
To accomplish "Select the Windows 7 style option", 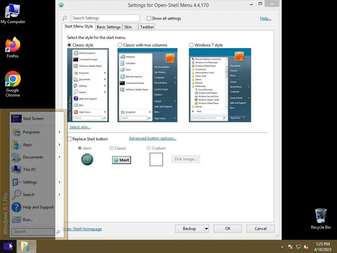I will click(191, 45).
